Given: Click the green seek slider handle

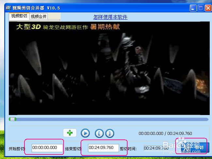Looking at the screenshot, I should click(x=13, y=119).
